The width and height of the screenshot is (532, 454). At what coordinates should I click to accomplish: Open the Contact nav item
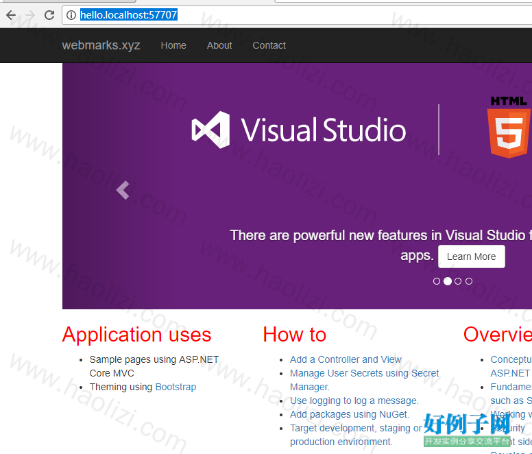(x=269, y=45)
